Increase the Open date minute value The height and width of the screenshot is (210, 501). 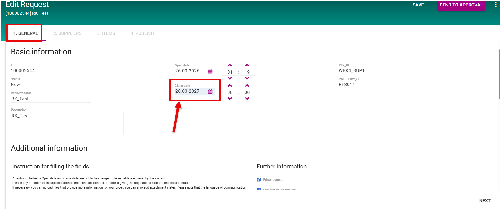[247, 65]
